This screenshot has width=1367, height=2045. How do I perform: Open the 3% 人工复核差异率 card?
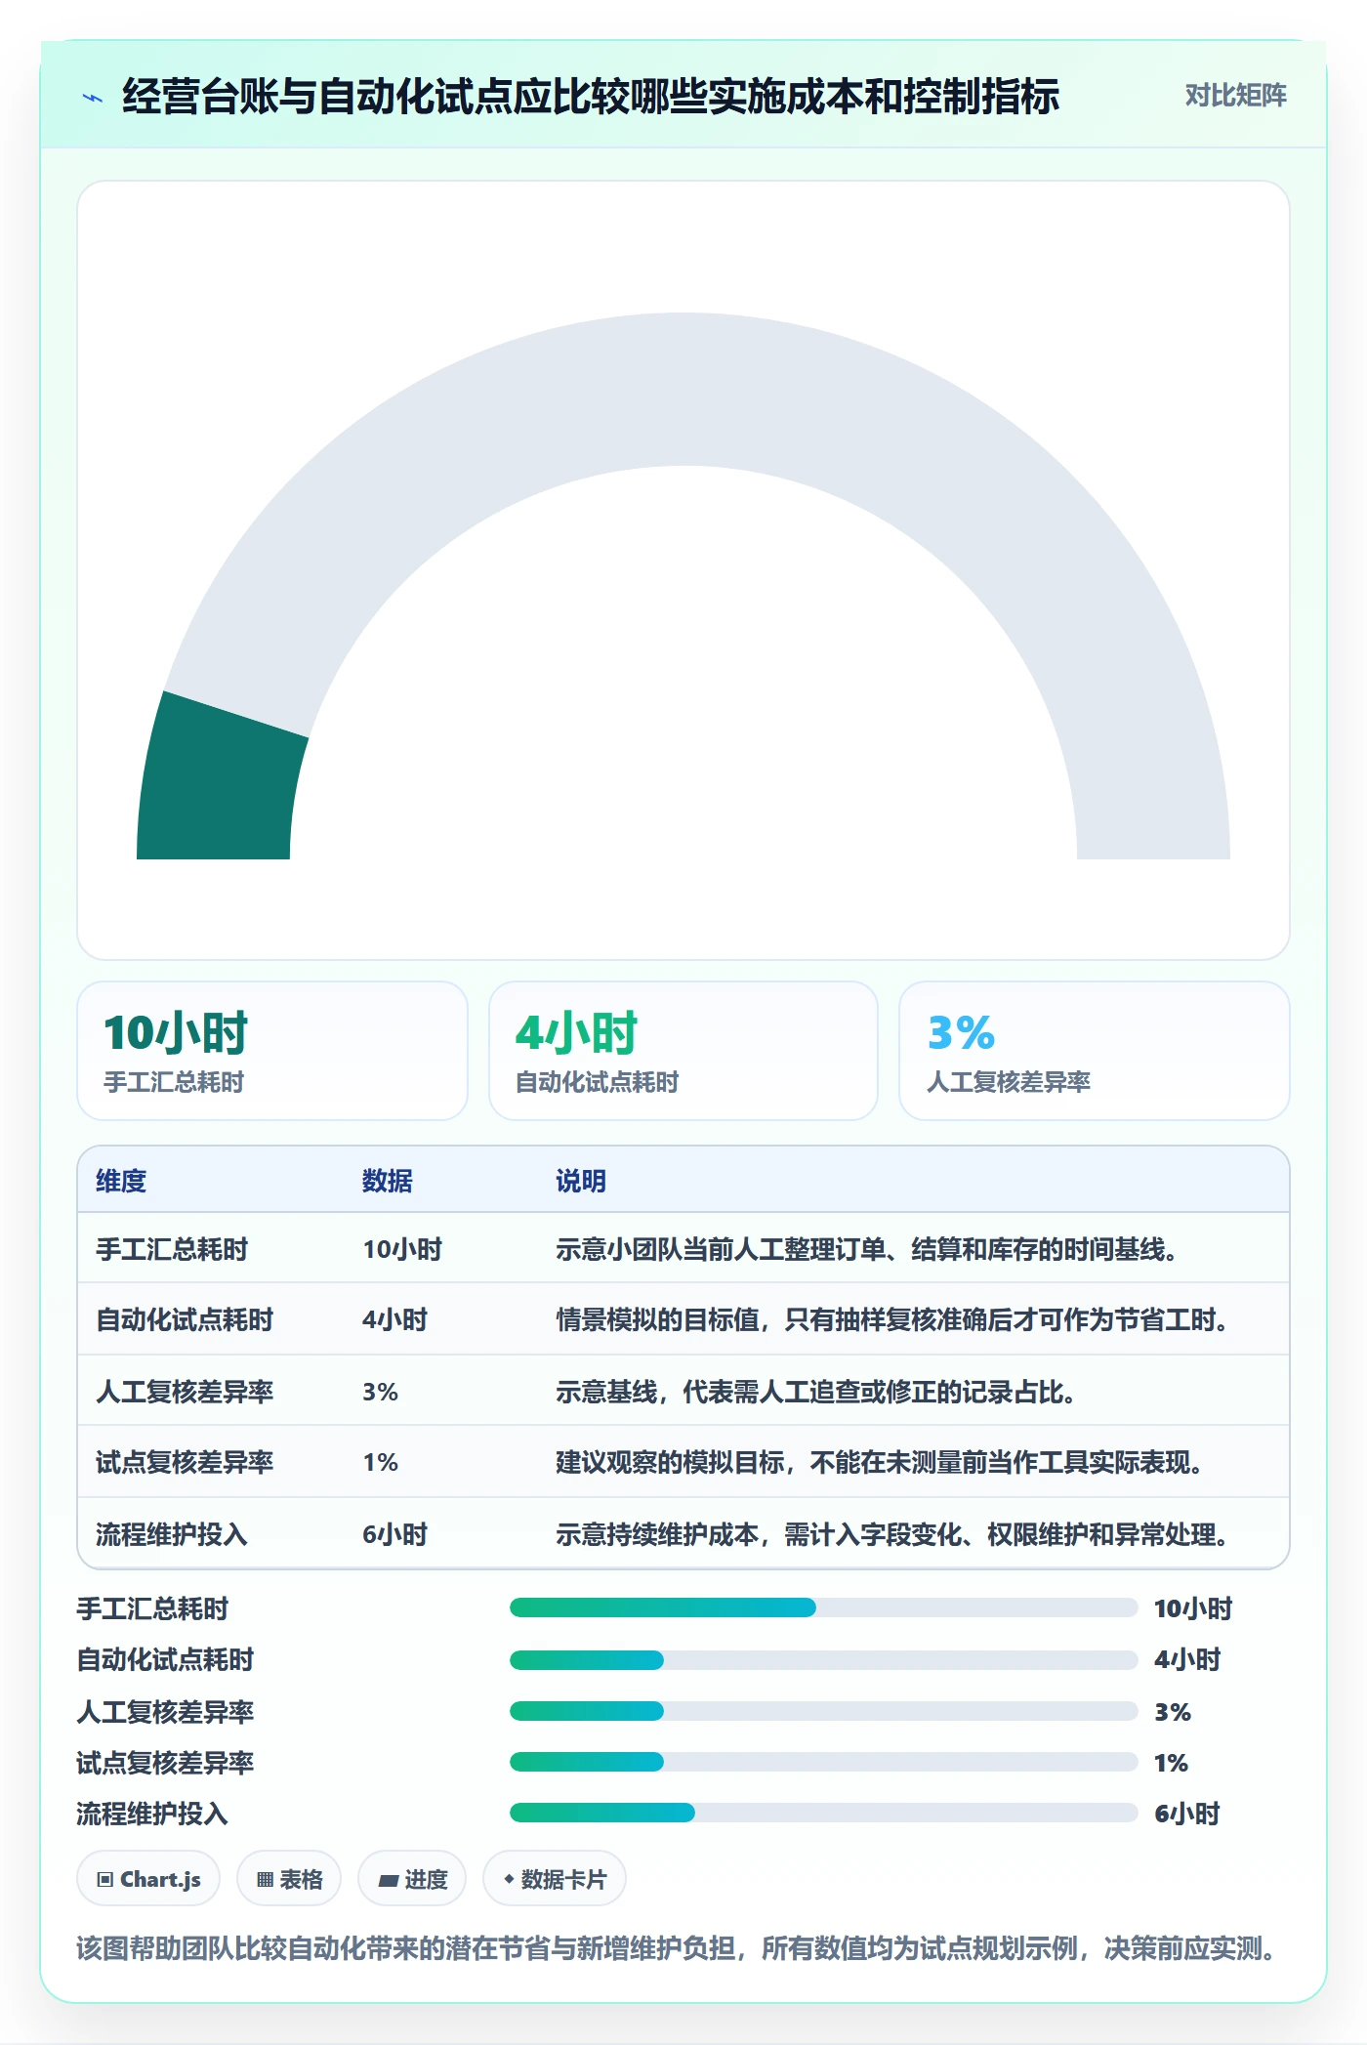point(1095,1051)
